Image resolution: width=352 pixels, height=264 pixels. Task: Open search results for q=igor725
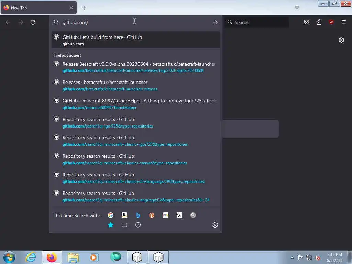point(136,123)
